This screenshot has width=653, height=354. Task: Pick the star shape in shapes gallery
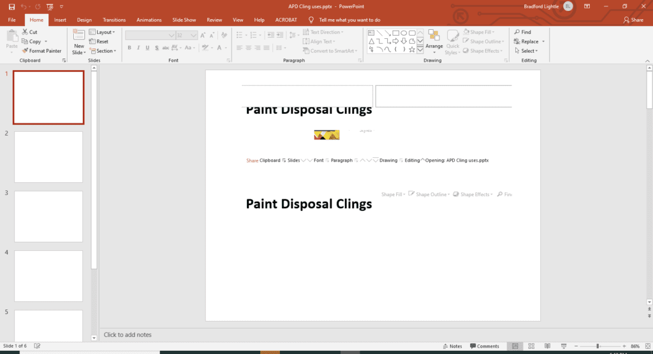[x=412, y=49]
